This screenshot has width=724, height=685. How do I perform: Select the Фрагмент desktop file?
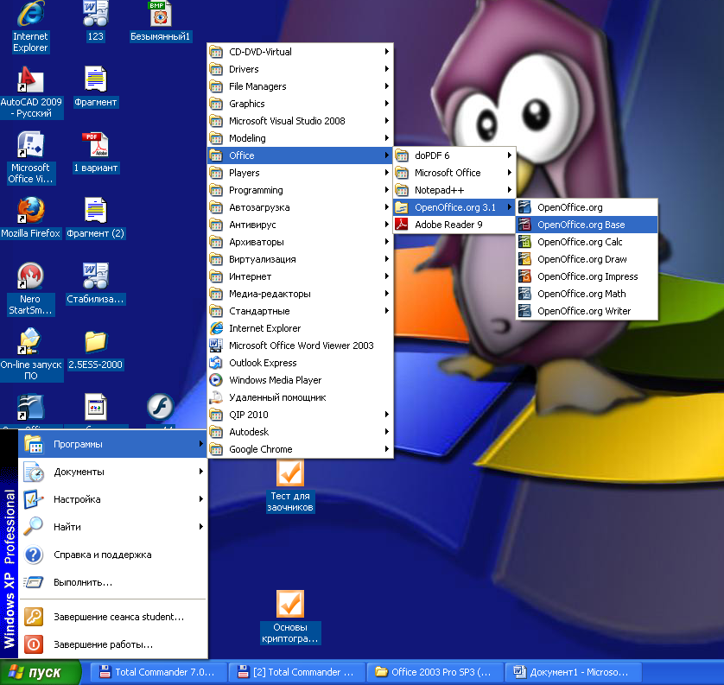(96, 86)
